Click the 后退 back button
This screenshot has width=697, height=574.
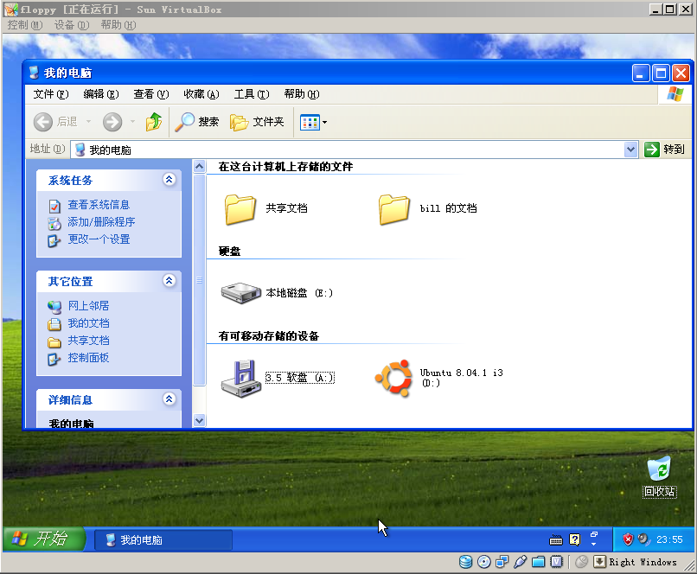56,122
